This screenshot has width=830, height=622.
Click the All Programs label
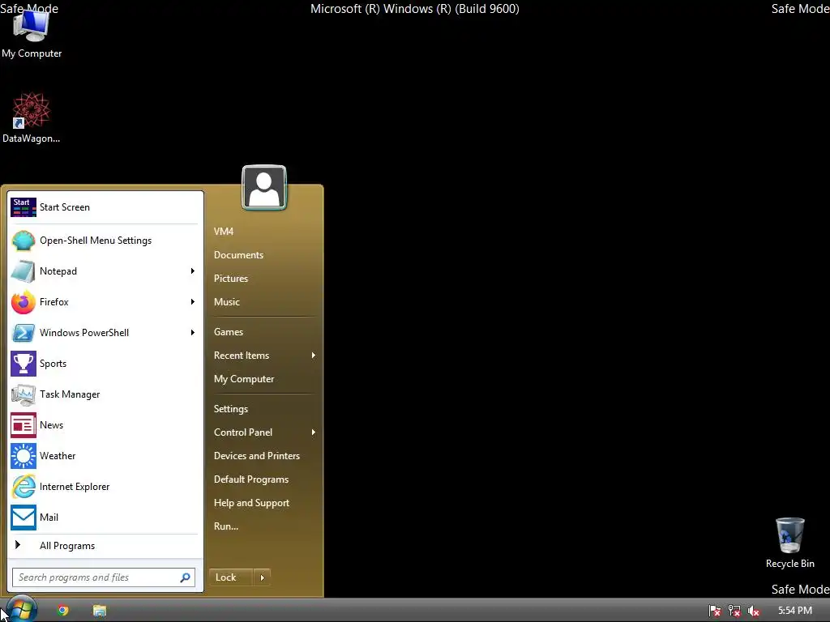[x=67, y=546]
